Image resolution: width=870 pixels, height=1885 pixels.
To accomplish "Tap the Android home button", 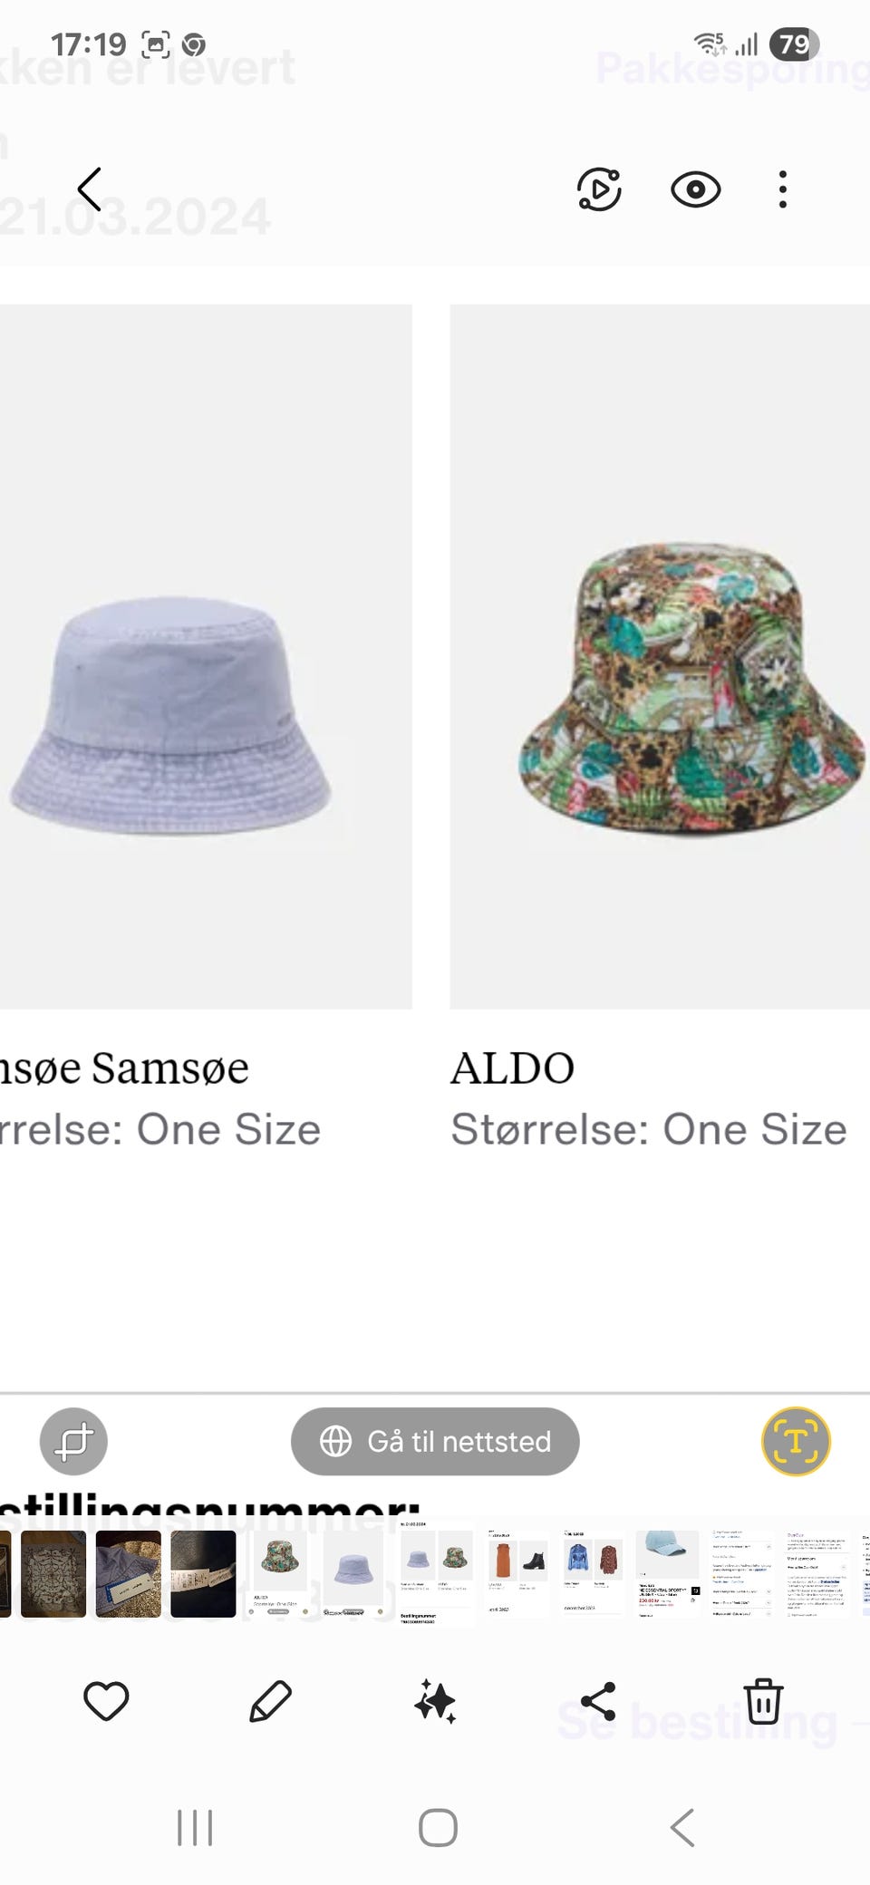I will click(x=438, y=1828).
